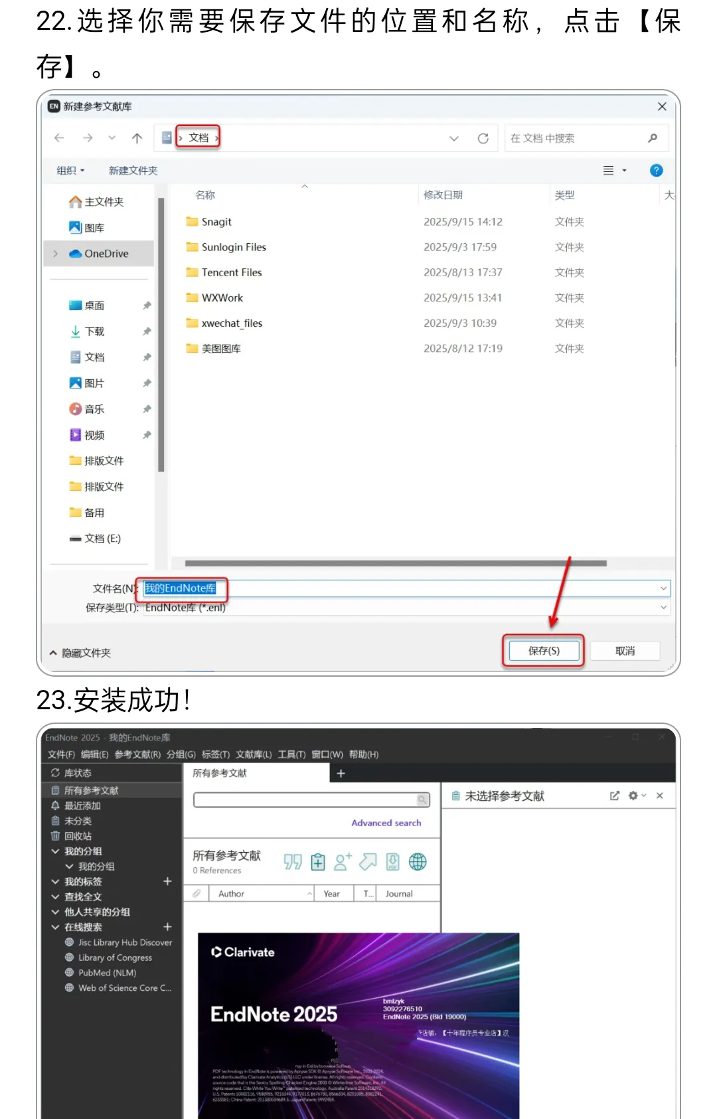Click the export reference arrow icon
This screenshot has width=717, height=1119.
coord(368,862)
